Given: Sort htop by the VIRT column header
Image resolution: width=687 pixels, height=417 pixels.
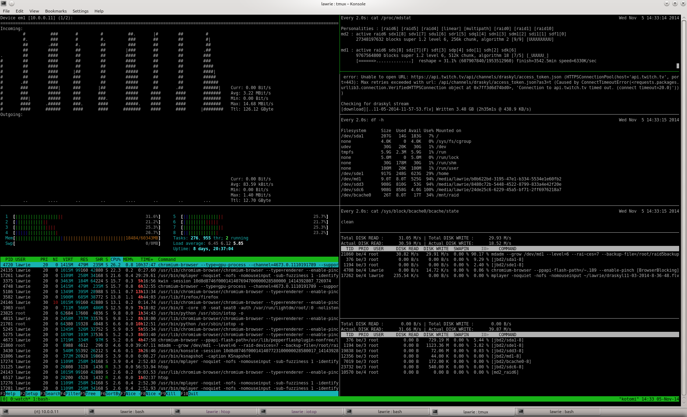Looking at the screenshot, I should 68,260.
